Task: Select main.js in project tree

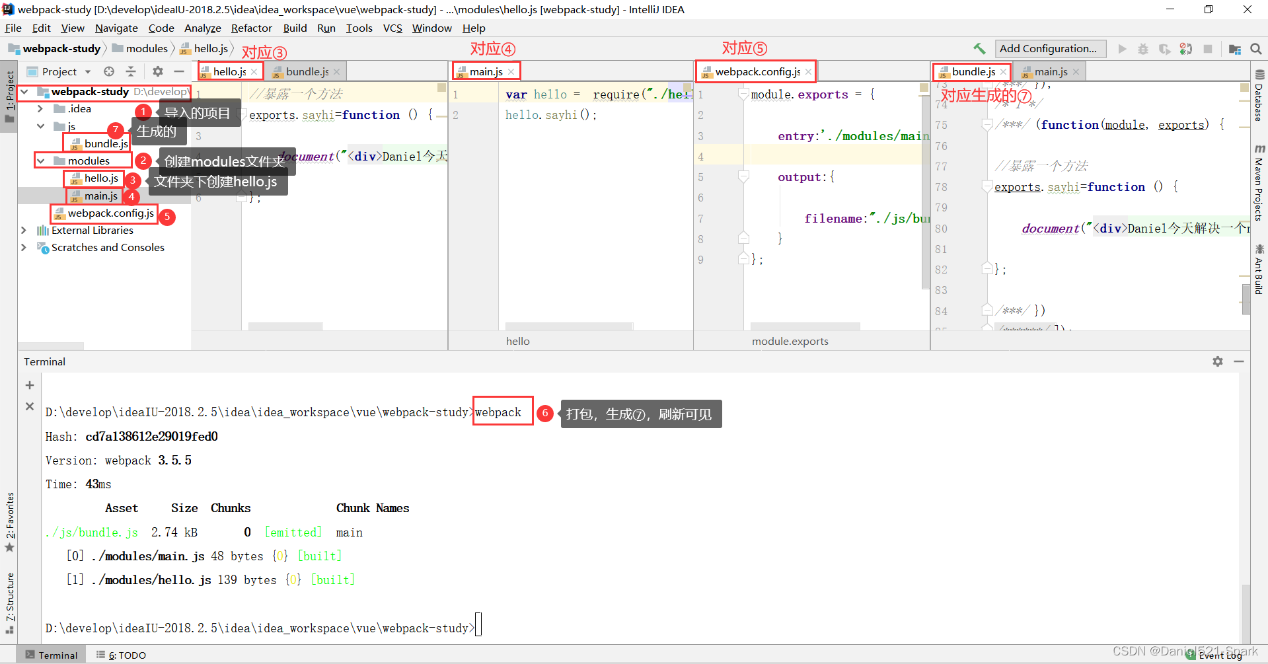Action: click(x=94, y=196)
